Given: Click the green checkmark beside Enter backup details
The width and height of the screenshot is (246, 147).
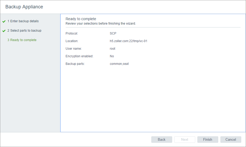Looking at the screenshot, I should tap(4, 21).
